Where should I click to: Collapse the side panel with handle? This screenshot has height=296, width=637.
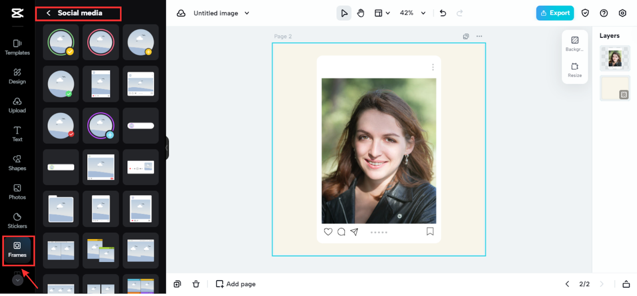[x=167, y=148]
